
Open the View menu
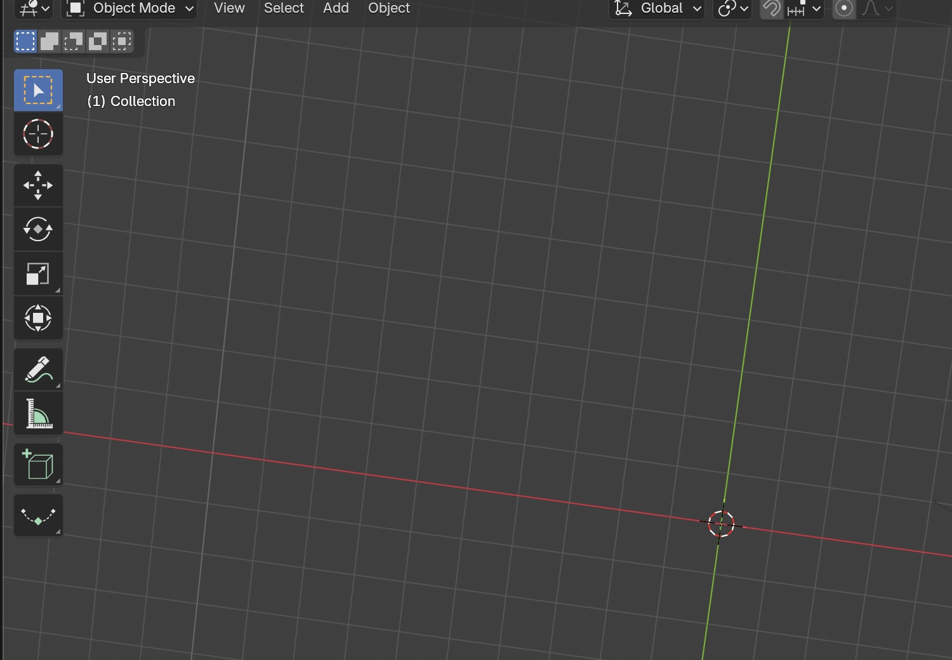[x=229, y=8]
